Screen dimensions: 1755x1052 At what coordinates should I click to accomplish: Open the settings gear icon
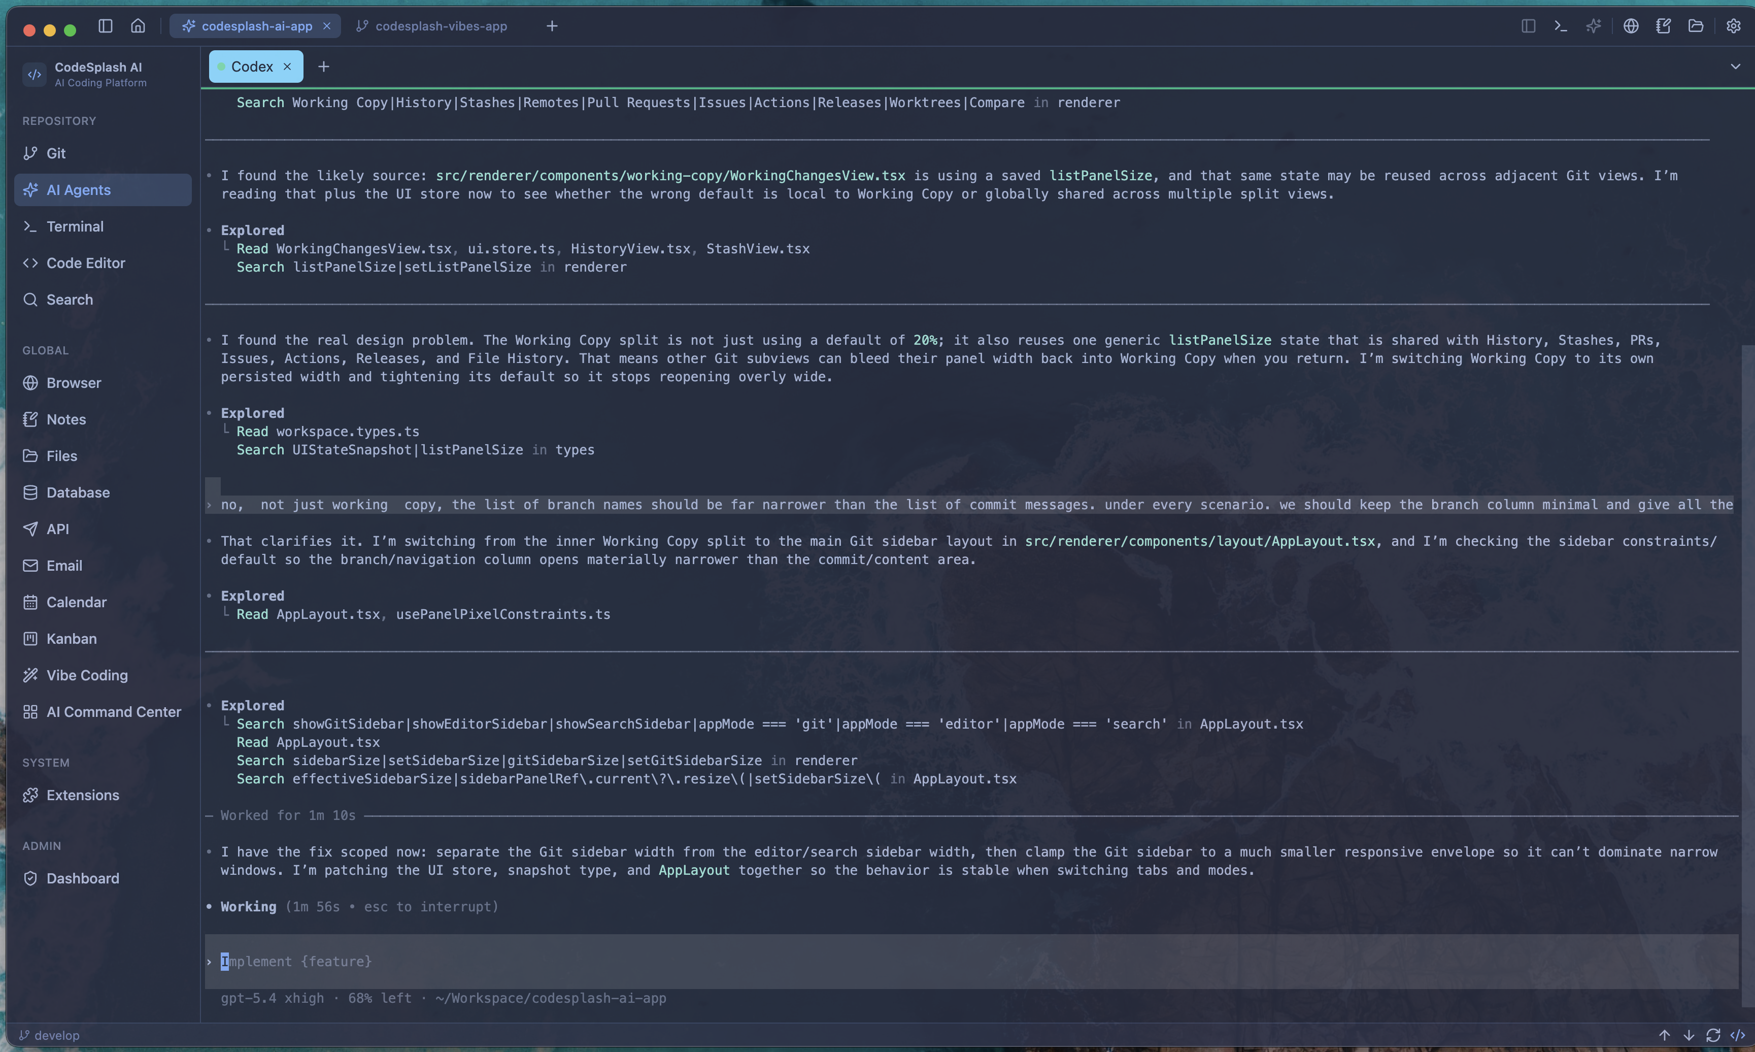point(1733,26)
